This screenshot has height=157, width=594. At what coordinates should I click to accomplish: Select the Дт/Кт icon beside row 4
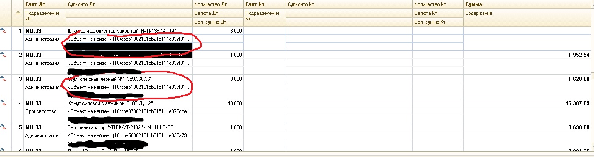pos(3,103)
